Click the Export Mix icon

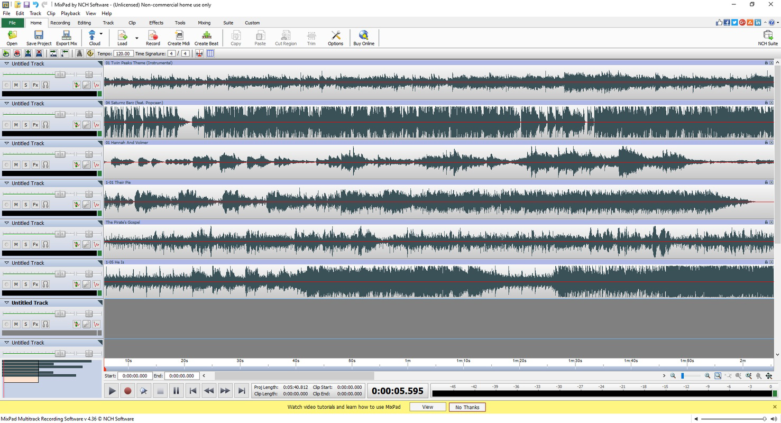67,38
